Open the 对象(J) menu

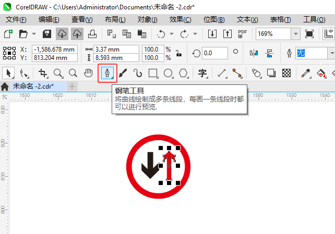(x=148, y=20)
